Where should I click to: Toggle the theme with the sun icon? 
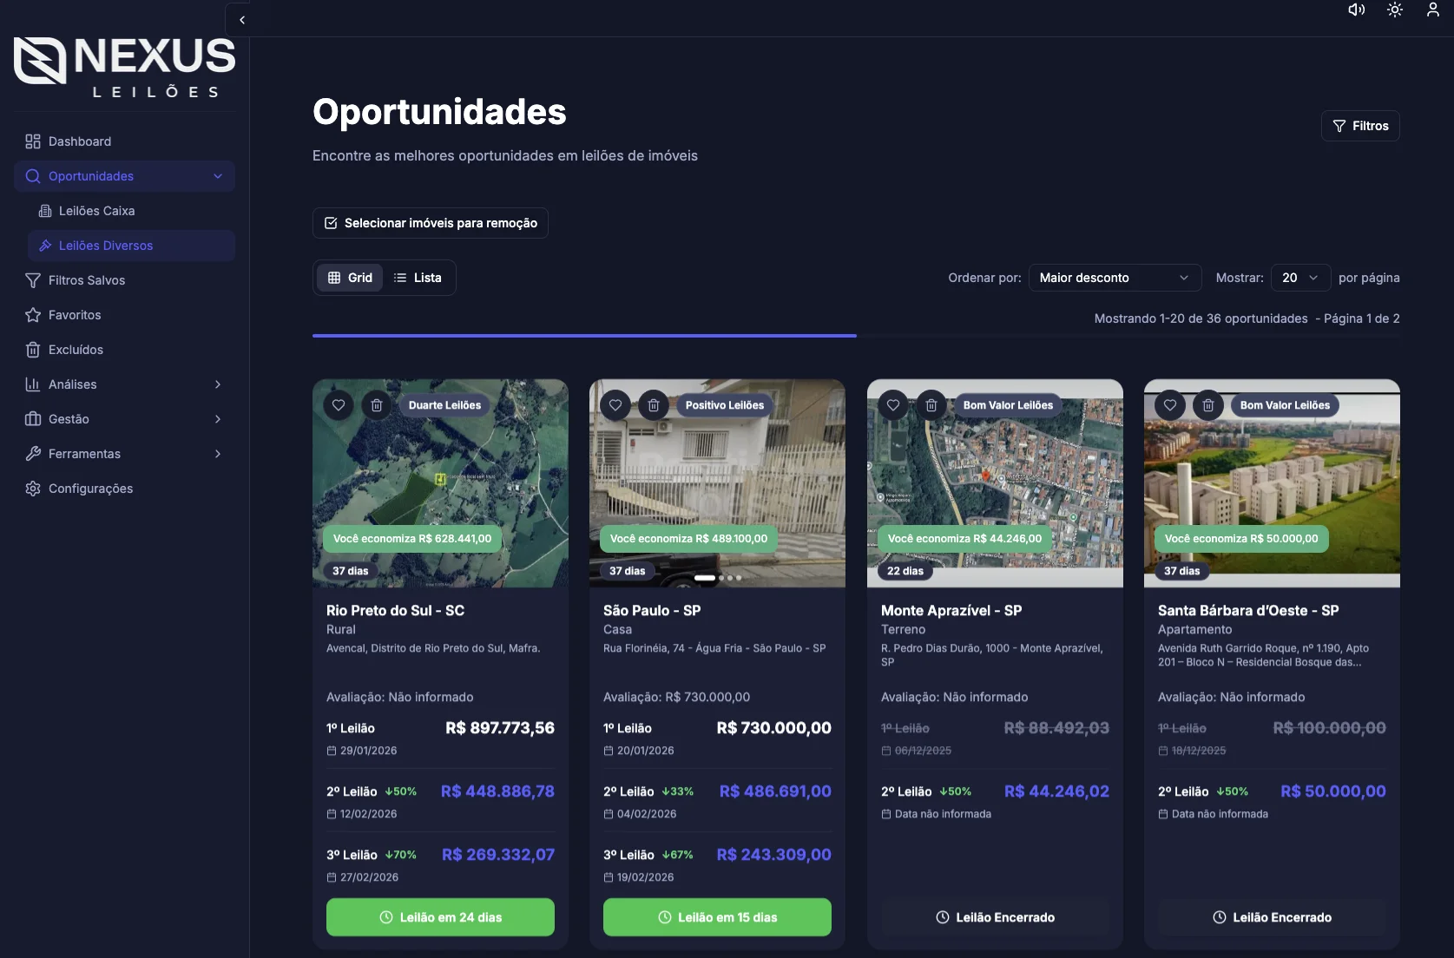pyautogui.click(x=1394, y=10)
